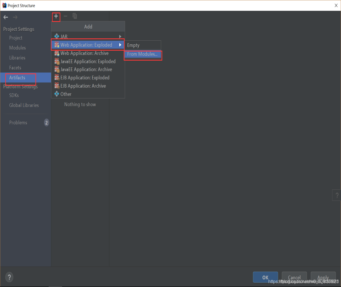This screenshot has width=341, height=287.
Task: Go back with the left arrow icon
Action: (6, 17)
